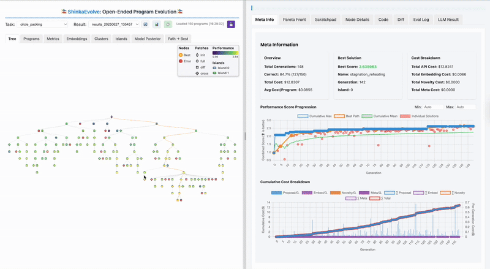Click the bar chart icon button
The height and width of the screenshot is (269, 490).
coord(157,24)
